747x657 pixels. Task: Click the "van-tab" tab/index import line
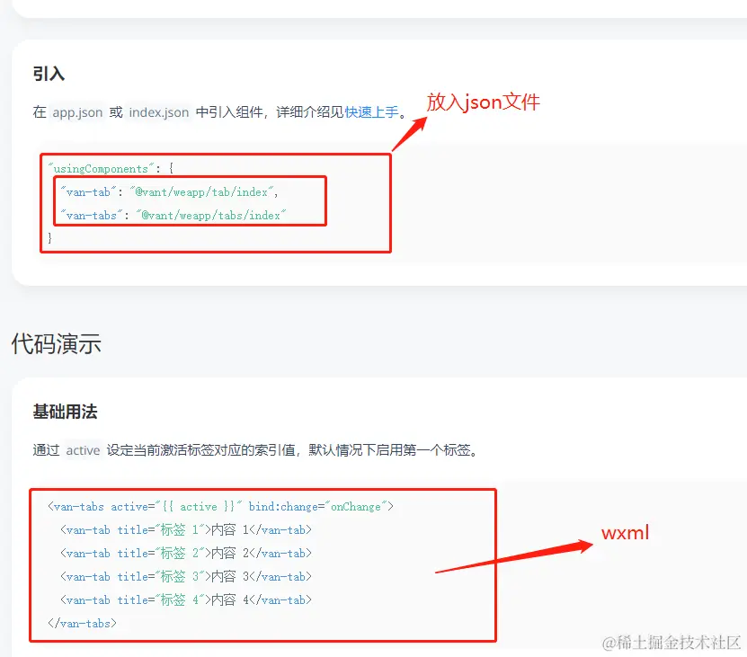point(170,191)
